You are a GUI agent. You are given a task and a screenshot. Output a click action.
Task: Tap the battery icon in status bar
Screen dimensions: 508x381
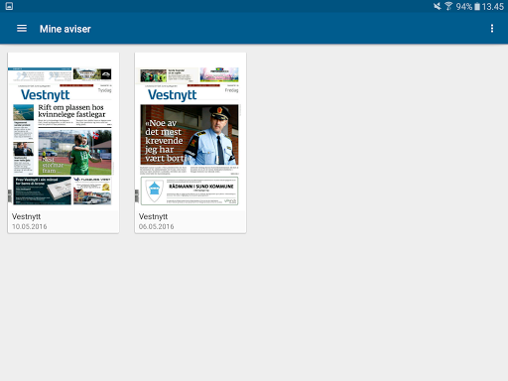(477, 7)
